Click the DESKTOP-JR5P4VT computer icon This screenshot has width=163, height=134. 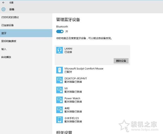59,80
